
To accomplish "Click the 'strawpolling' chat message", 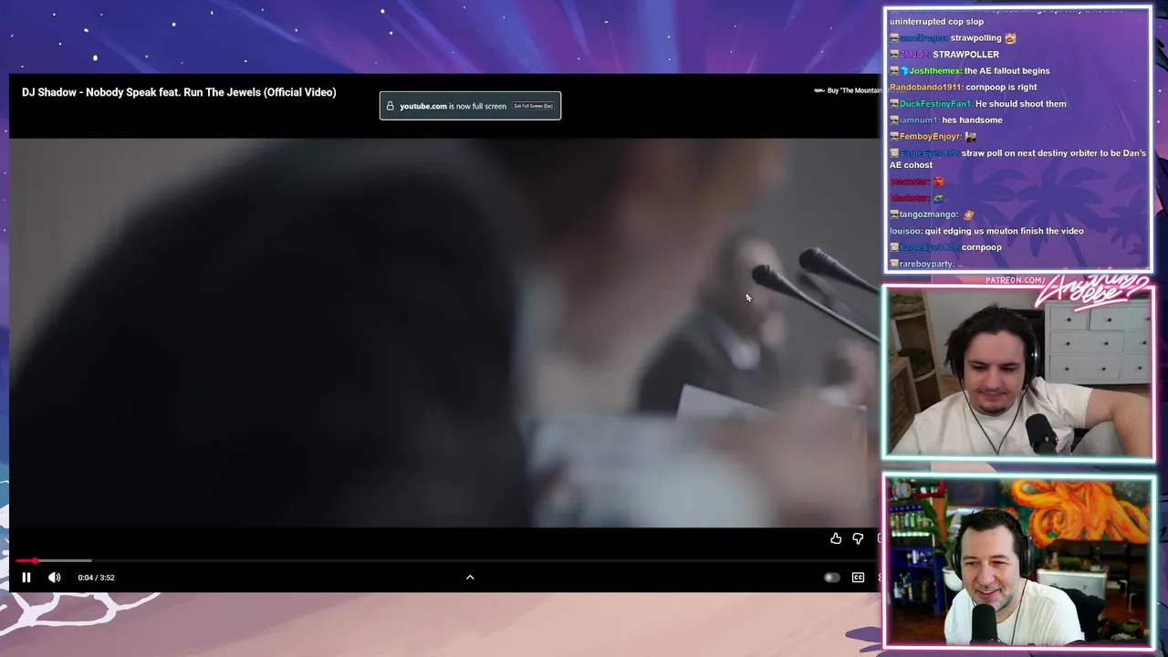I will tap(975, 38).
